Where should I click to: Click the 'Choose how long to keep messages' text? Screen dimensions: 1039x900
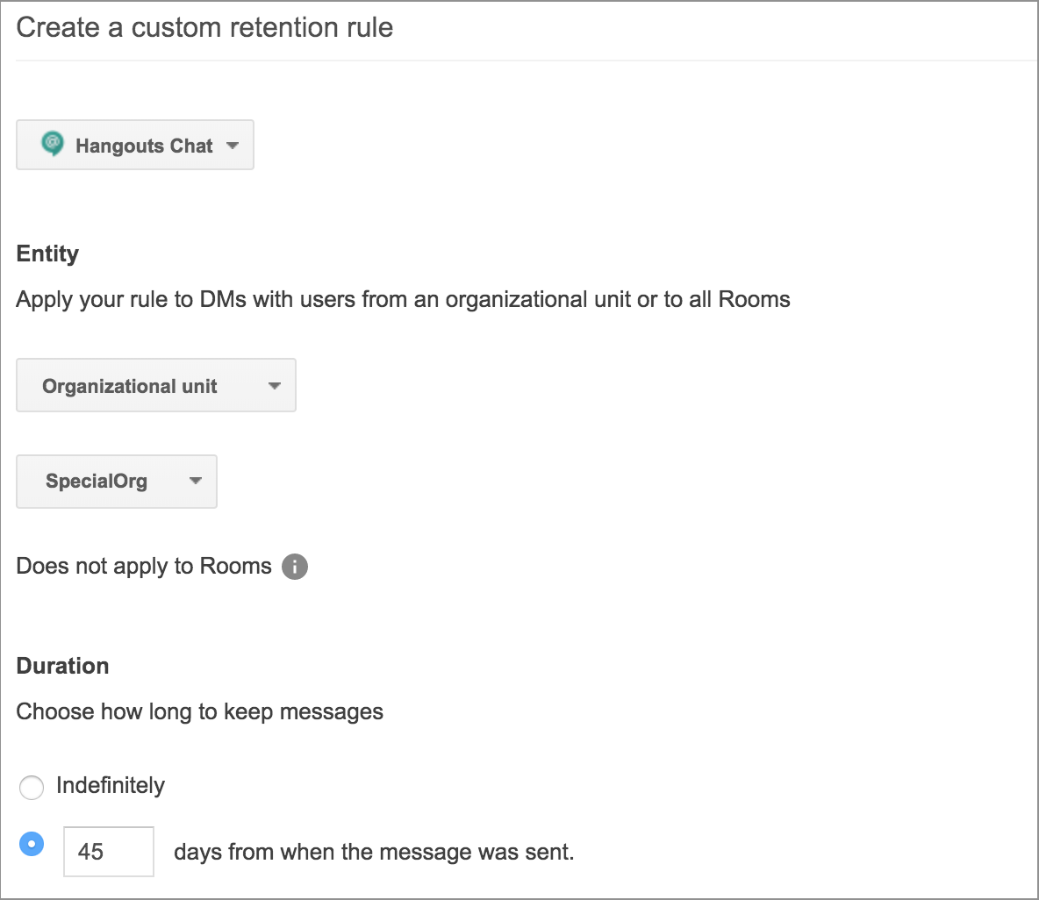click(x=199, y=711)
